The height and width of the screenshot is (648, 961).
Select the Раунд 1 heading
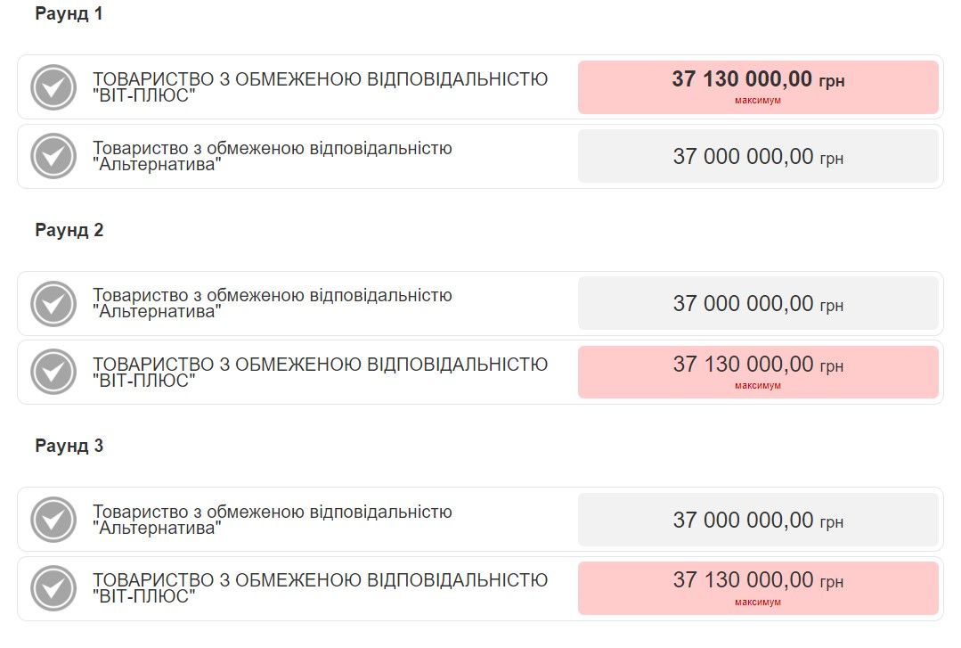pos(68,13)
